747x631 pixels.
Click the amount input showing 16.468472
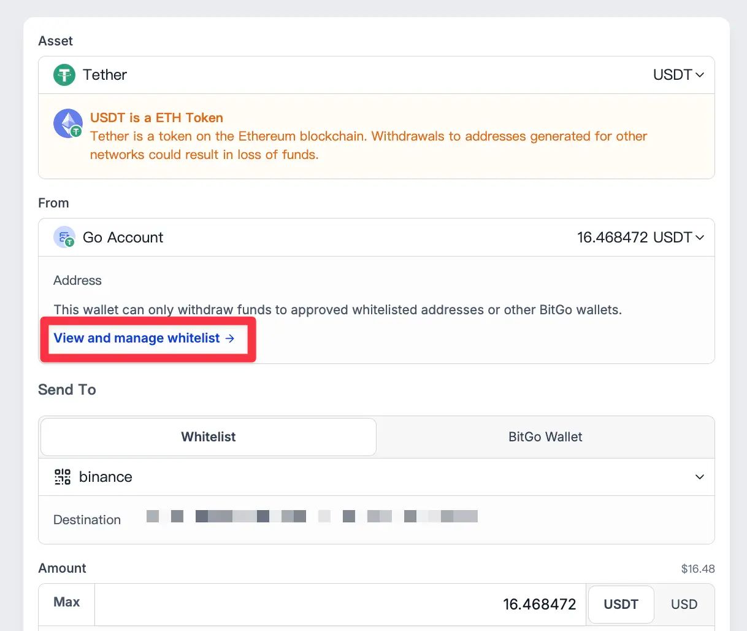point(540,604)
